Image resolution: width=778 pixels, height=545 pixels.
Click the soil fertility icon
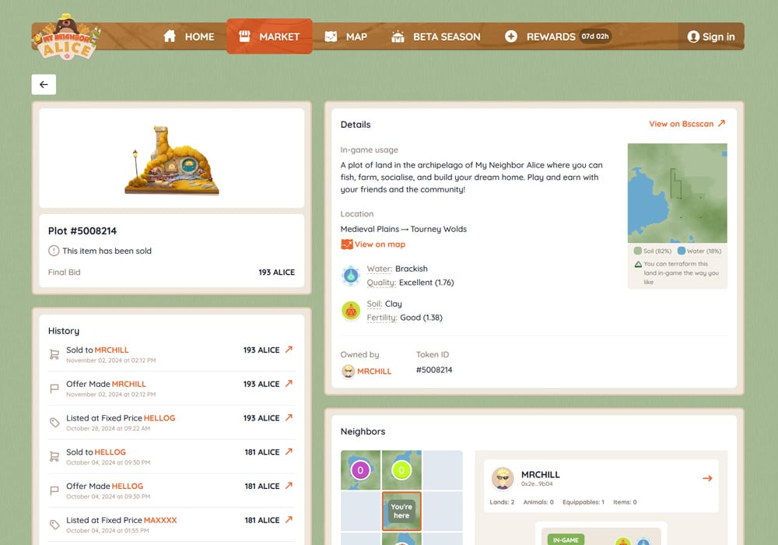point(351,311)
